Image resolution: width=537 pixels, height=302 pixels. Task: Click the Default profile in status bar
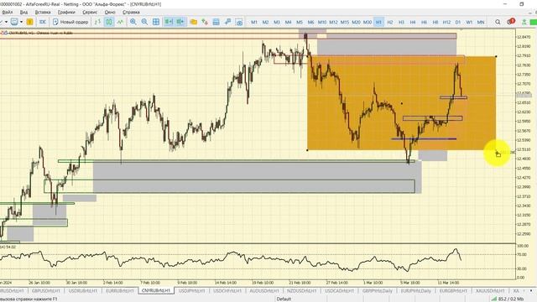(x=284, y=299)
